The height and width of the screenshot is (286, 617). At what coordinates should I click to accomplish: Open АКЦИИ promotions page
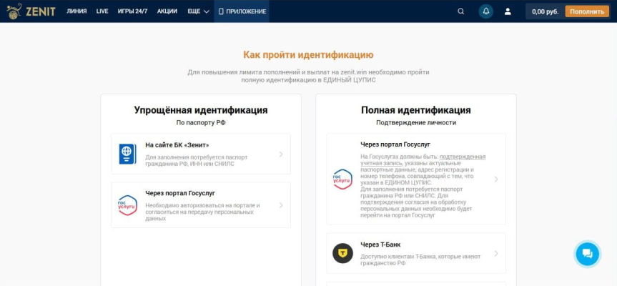[167, 11]
